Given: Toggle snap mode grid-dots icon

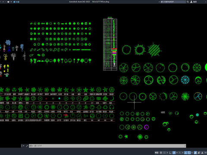Looking at the screenshot, I should (x=164, y=153).
